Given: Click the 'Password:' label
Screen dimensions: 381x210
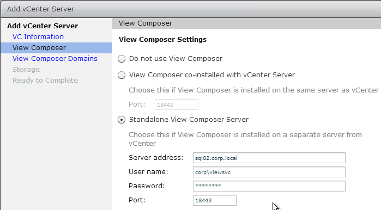Looking at the screenshot, I should click(147, 186).
